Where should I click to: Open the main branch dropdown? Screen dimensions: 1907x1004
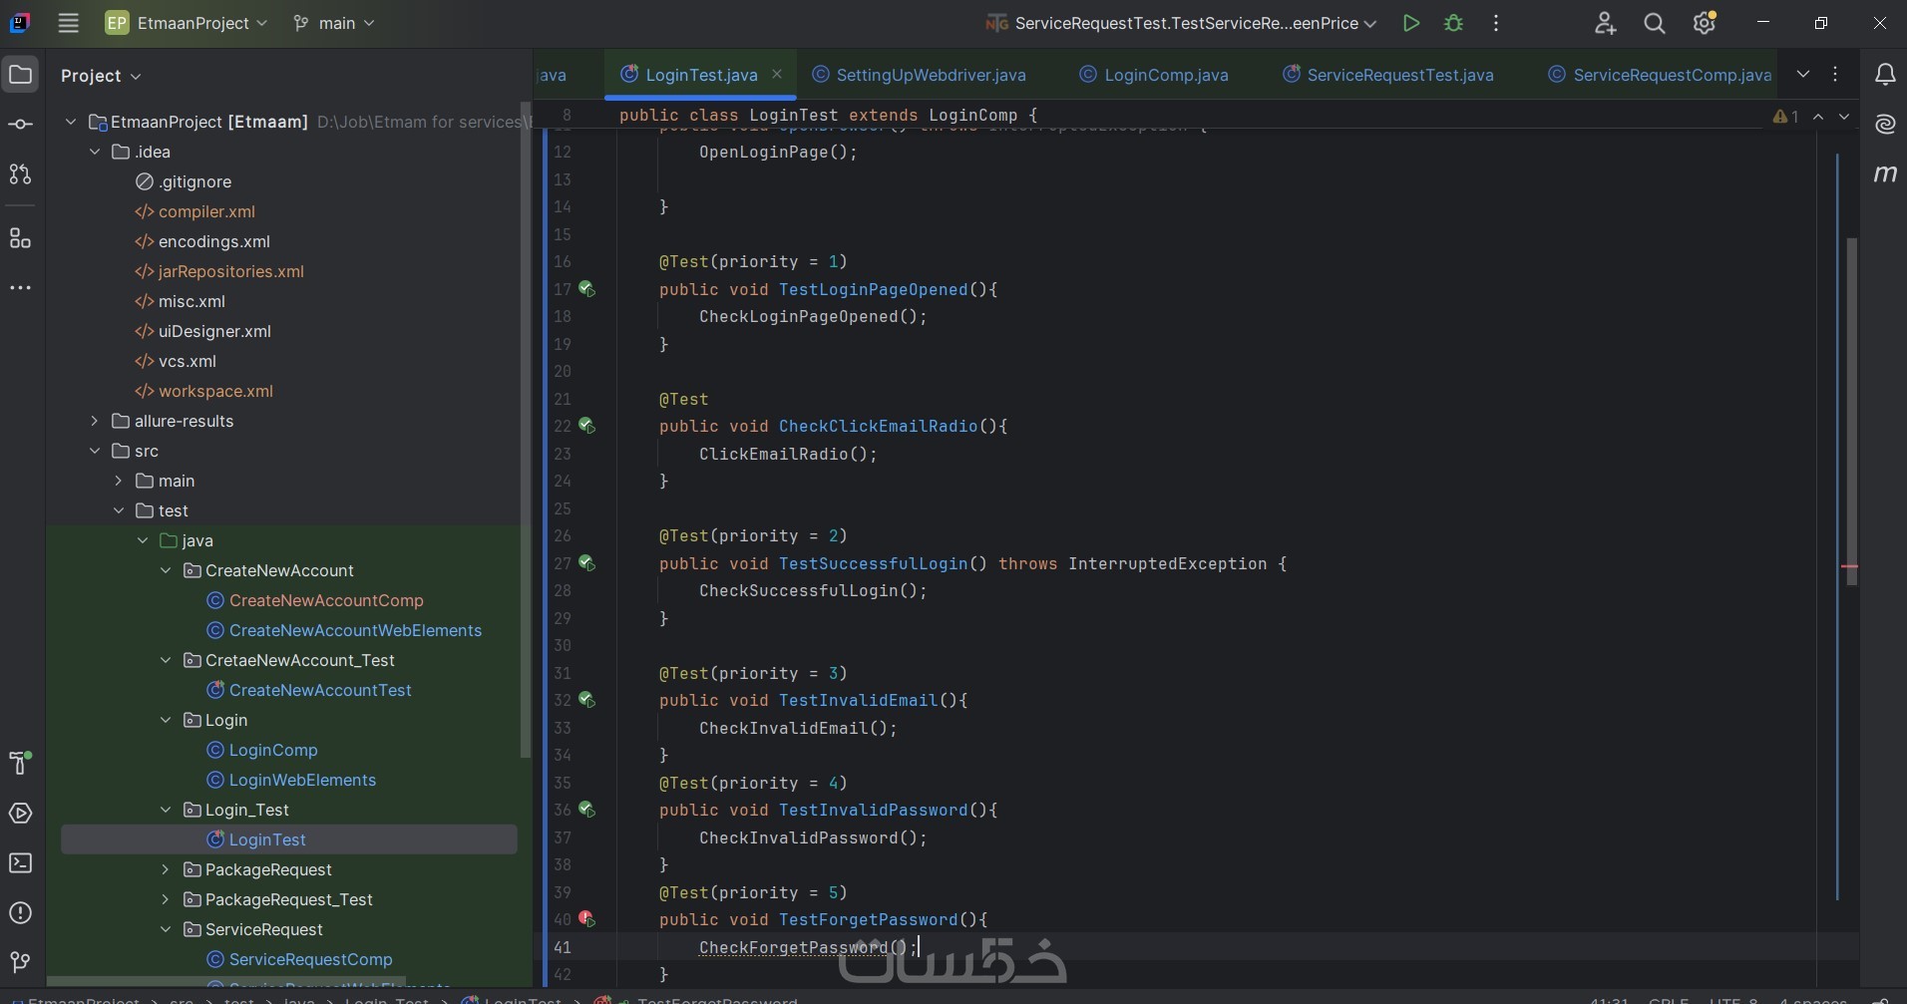pyautogui.click(x=334, y=23)
